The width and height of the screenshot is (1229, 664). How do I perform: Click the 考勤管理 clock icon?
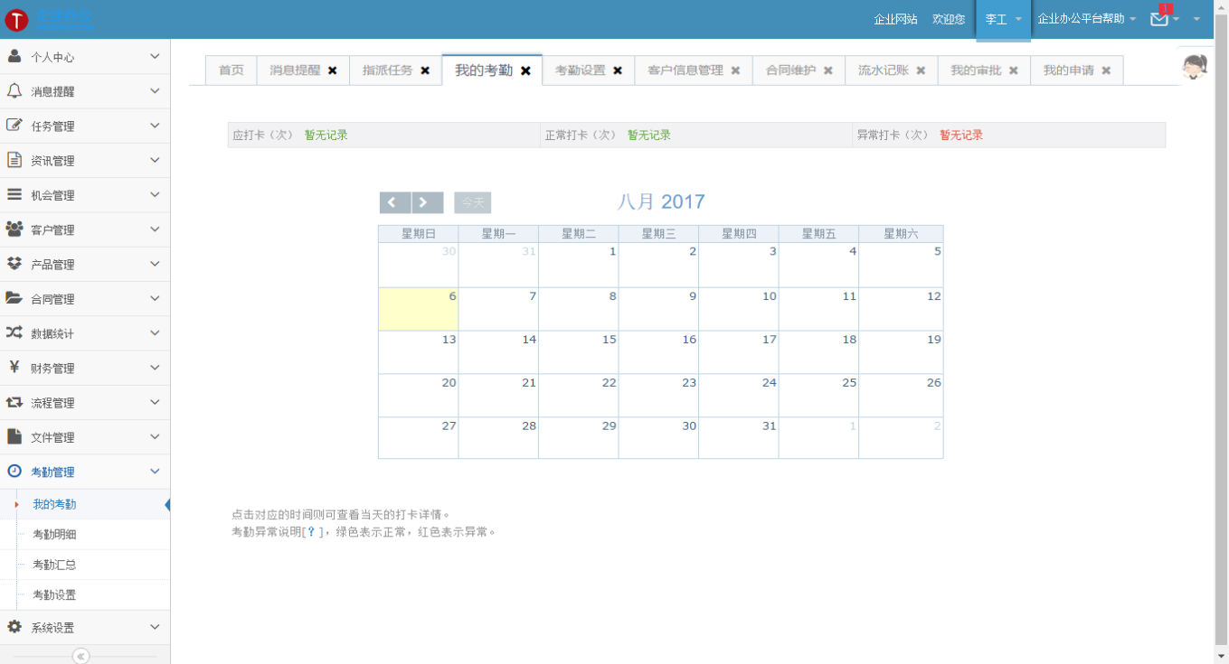[x=14, y=471]
